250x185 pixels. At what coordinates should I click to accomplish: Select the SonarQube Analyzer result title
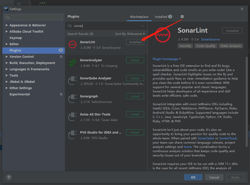(96, 78)
